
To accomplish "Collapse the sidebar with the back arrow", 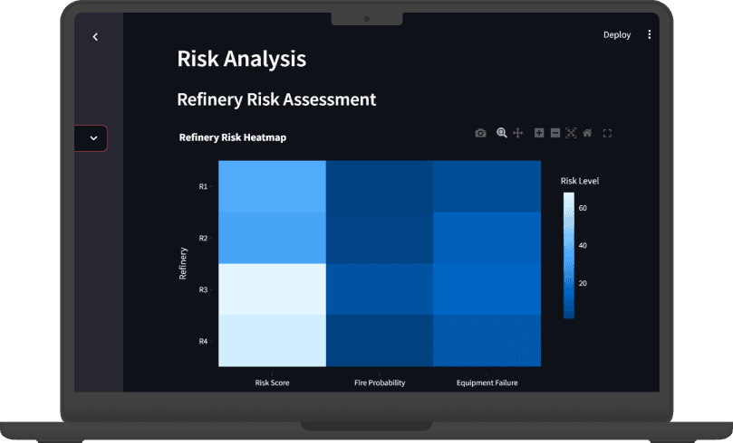I will click(95, 36).
